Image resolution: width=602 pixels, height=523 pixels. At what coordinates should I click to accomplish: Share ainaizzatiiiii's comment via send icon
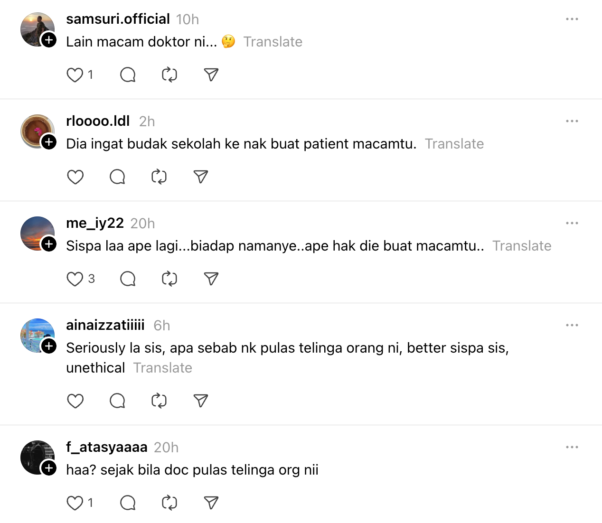[201, 401]
